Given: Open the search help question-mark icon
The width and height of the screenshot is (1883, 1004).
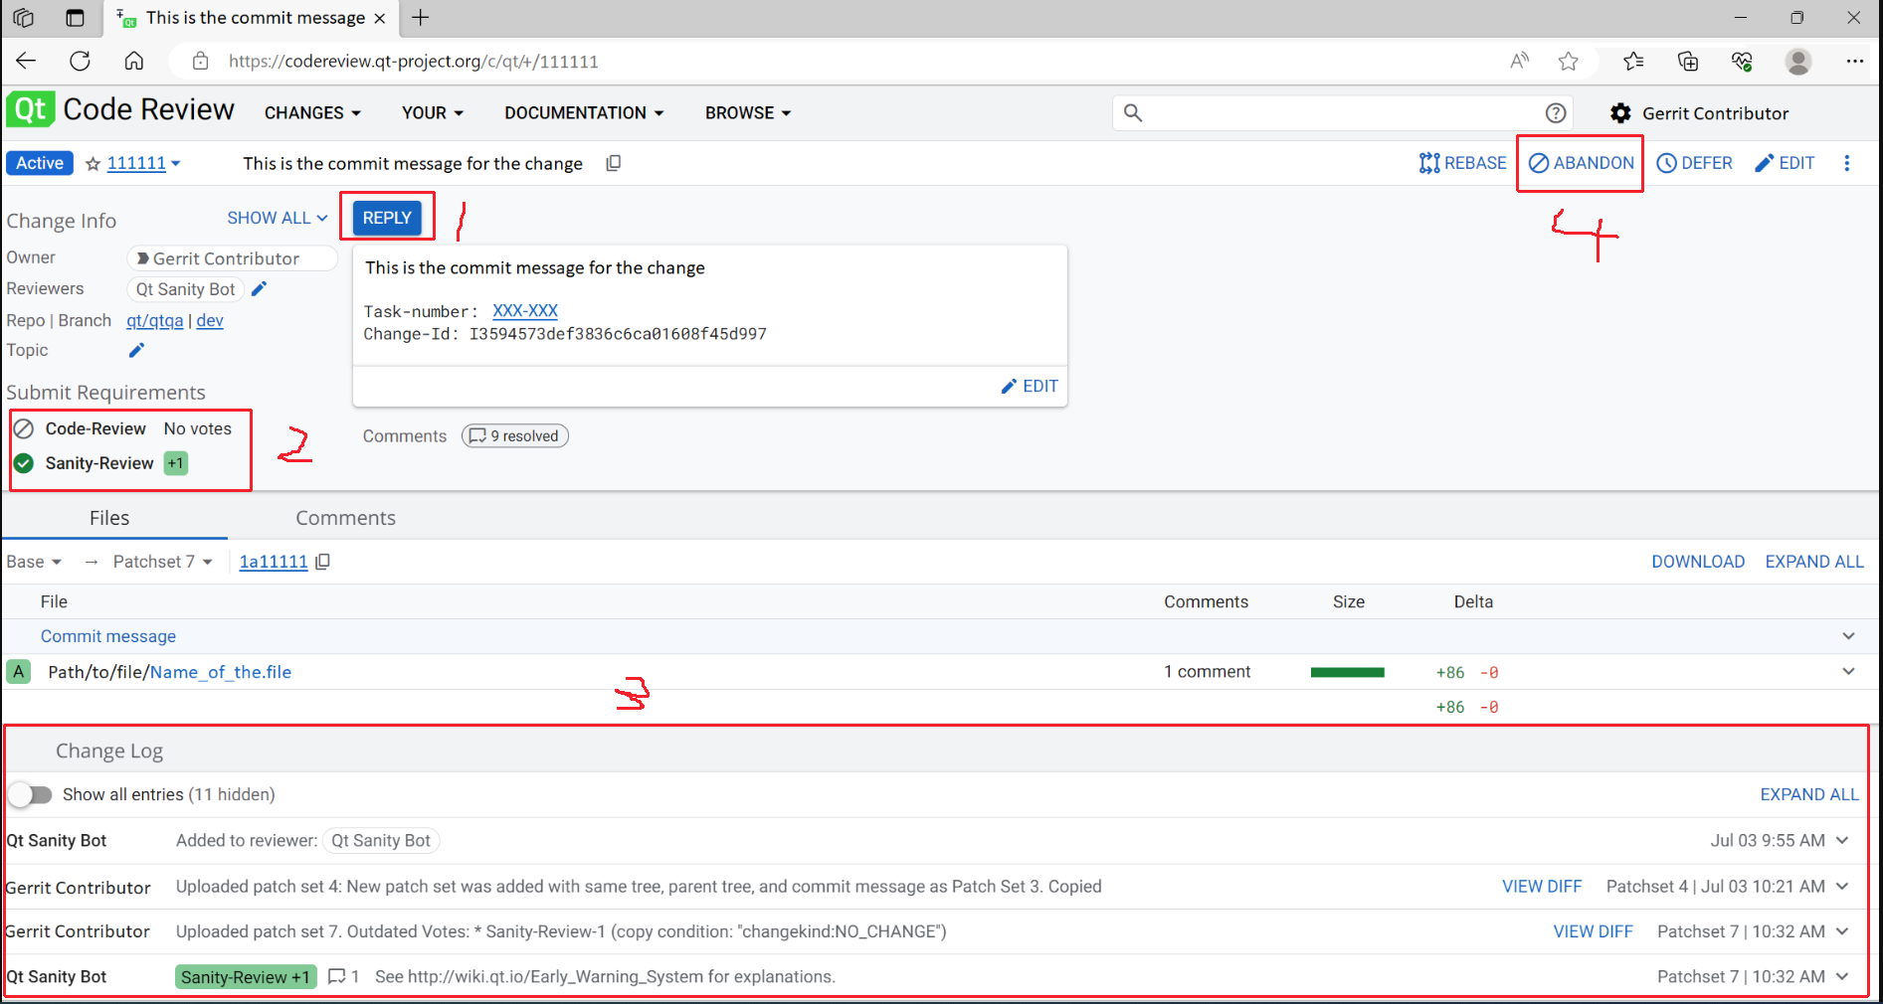Looking at the screenshot, I should coord(1556,113).
